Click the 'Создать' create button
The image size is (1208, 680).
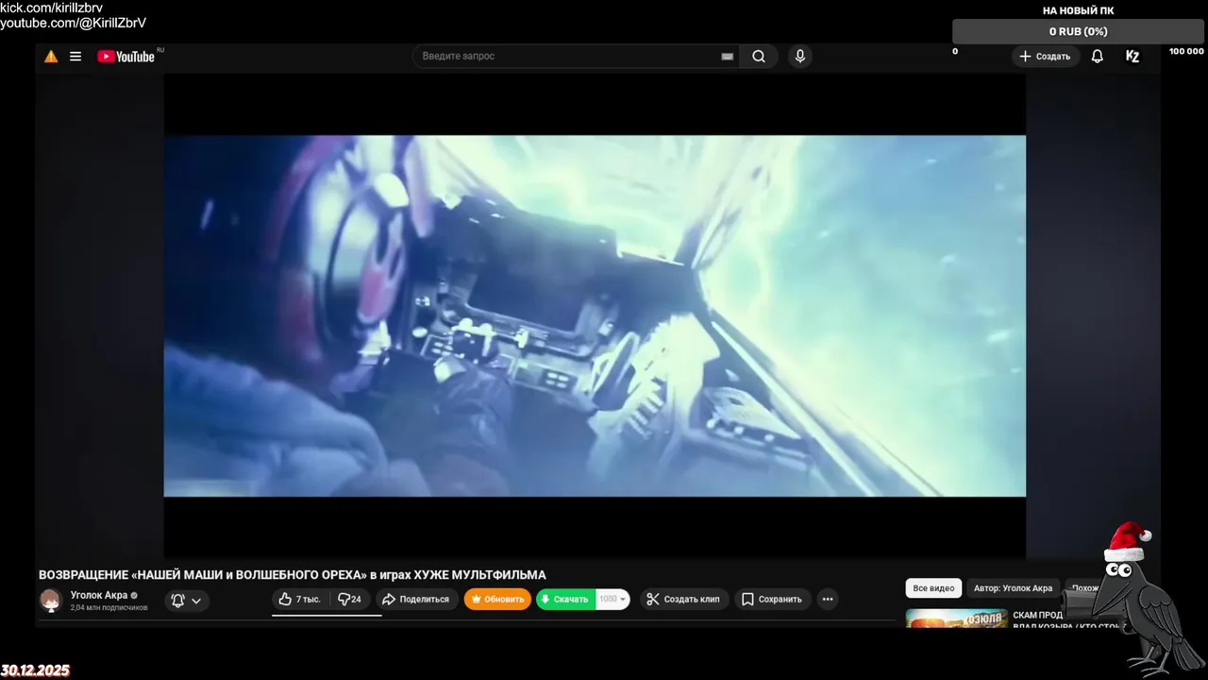(x=1046, y=57)
